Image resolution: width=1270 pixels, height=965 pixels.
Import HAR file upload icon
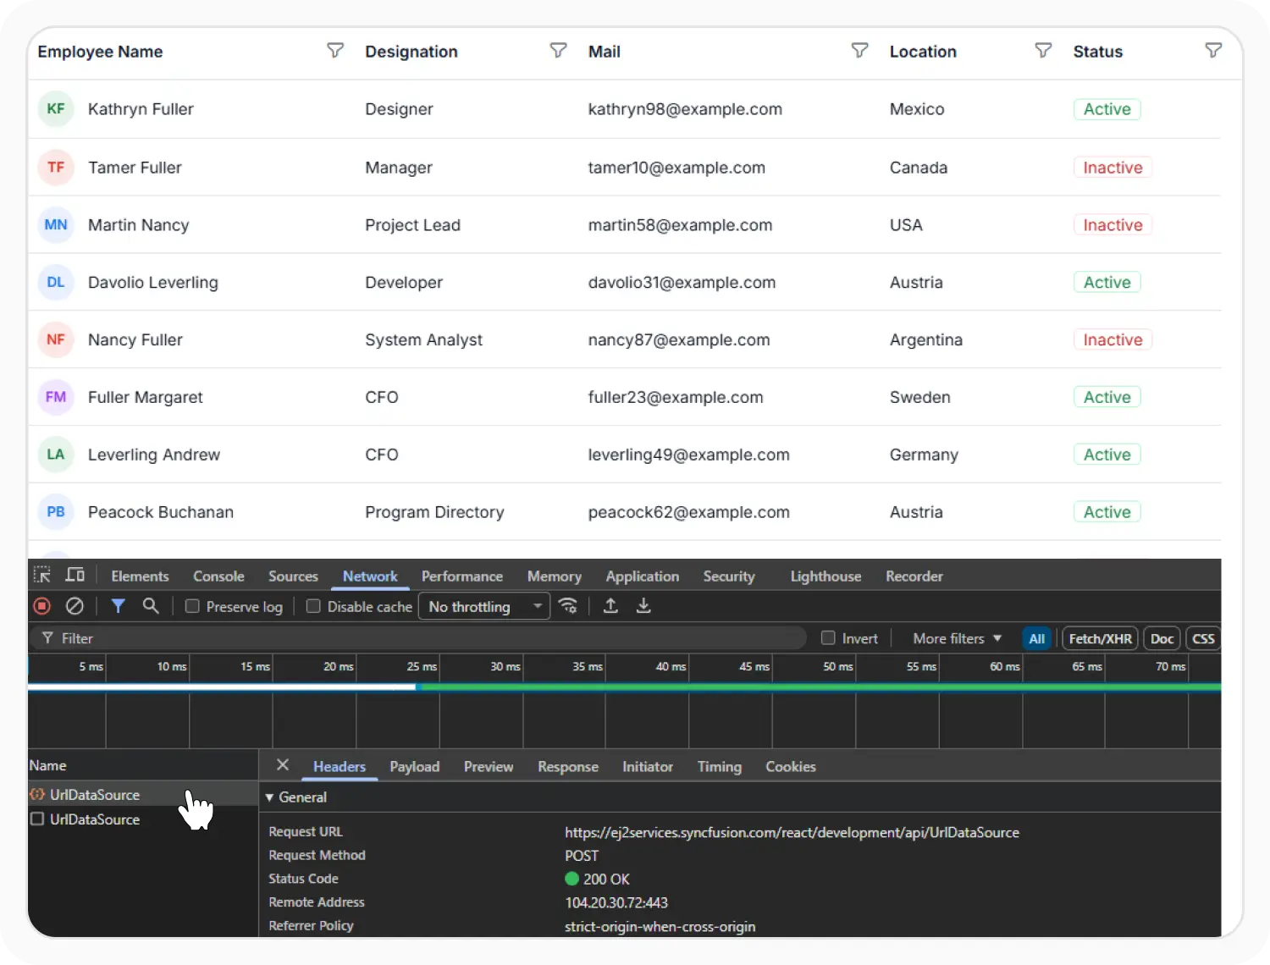610,606
